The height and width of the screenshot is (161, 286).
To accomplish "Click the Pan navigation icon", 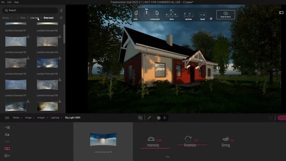I will pos(147,12).
